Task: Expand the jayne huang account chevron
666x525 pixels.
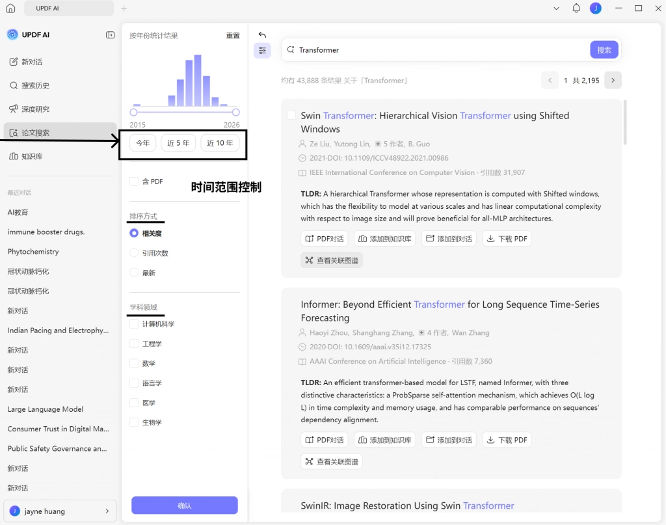Action: coord(107,511)
